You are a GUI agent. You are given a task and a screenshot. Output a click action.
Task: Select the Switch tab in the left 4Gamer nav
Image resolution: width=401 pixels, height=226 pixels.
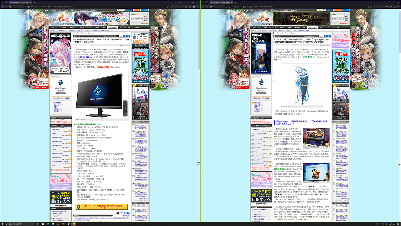click(81, 27)
